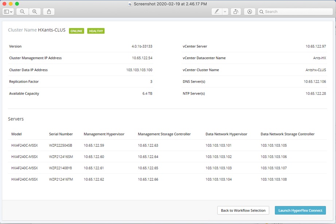Click the Model column header
Screen dimensions: 336x224
pyautogui.click(x=16, y=134)
